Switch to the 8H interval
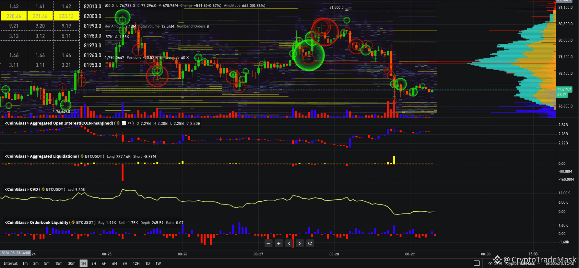 (x=125, y=263)
